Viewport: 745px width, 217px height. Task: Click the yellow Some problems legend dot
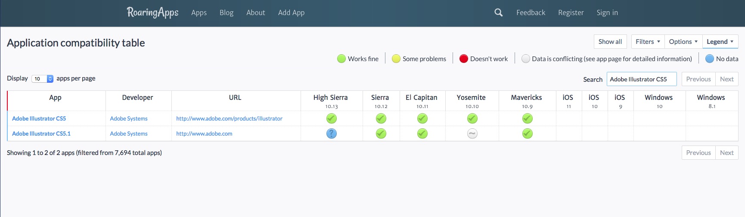396,59
